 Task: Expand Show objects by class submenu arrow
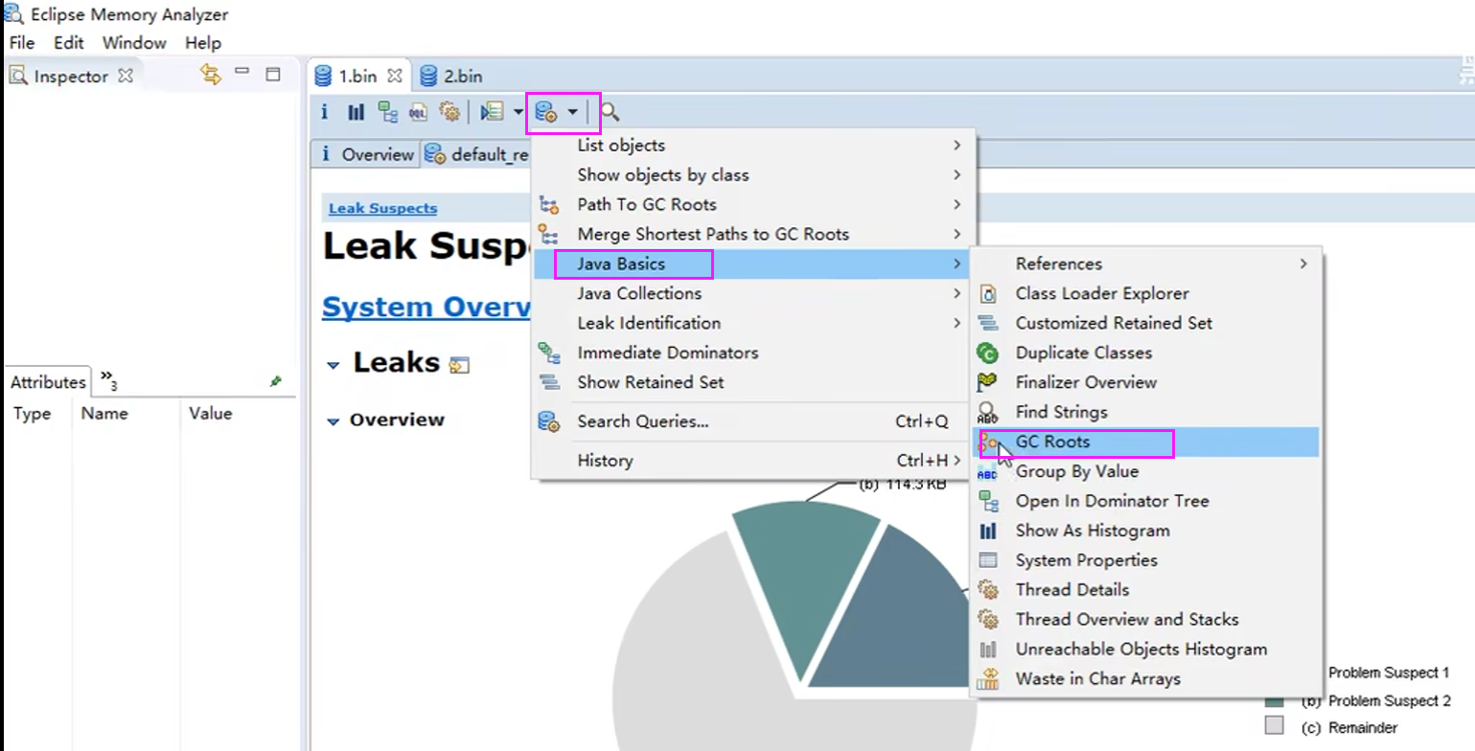(956, 175)
